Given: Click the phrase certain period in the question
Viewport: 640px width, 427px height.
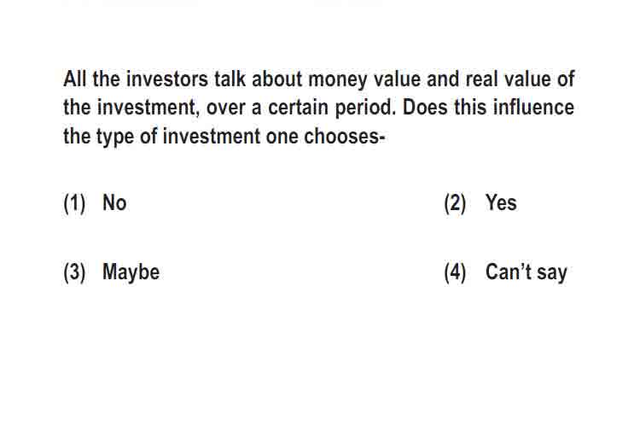Looking at the screenshot, I should [x=332, y=108].
